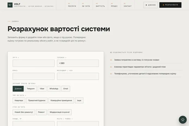
Task: Click the heading Розрахунок вартості системи
Action: pyautogui.click(x=59, y=29)
